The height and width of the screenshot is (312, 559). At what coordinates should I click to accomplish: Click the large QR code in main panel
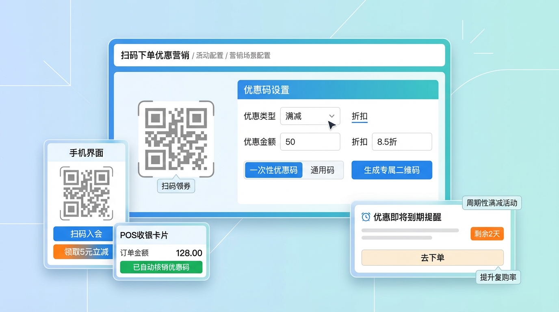click(176, 139)
